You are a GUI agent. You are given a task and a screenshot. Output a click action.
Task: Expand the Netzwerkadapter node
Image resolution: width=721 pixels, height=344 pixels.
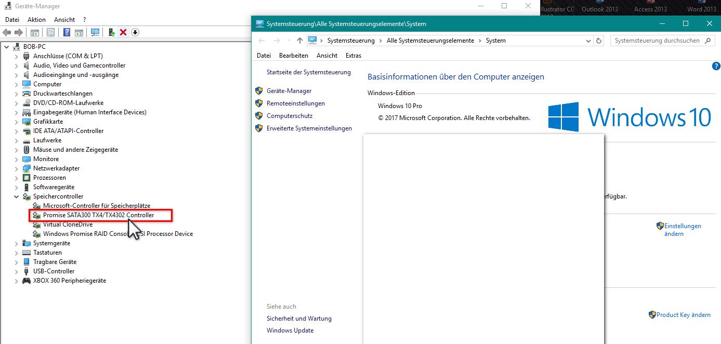[16, 168]
